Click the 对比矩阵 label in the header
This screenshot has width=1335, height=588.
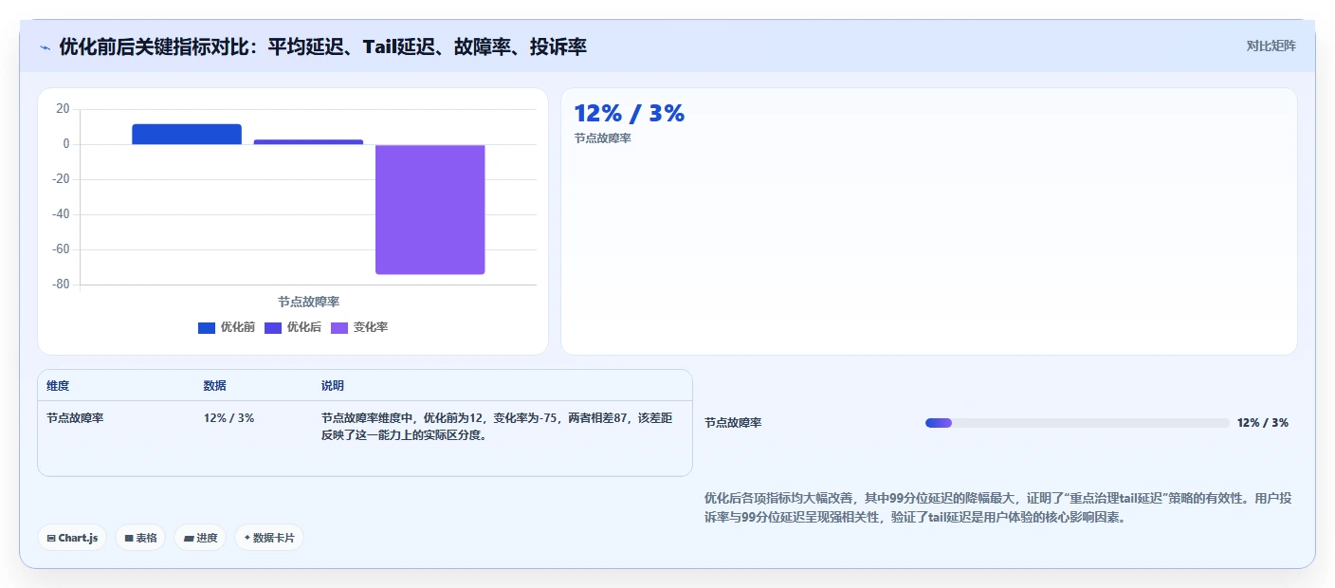[x=1271, y=46]
